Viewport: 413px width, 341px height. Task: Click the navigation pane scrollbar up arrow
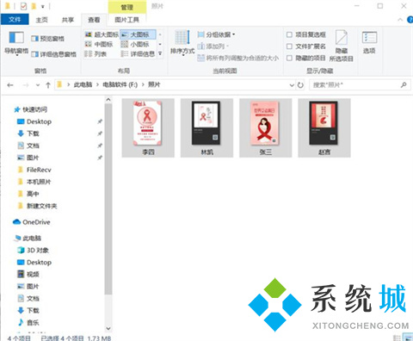(108, 100)
